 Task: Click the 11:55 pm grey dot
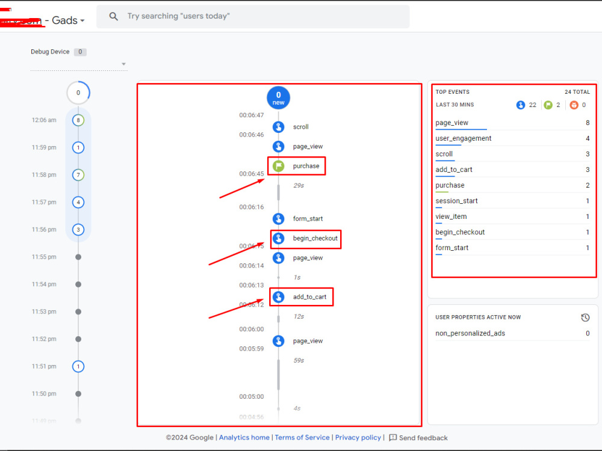pyautogui.click(x=78, y=257)
